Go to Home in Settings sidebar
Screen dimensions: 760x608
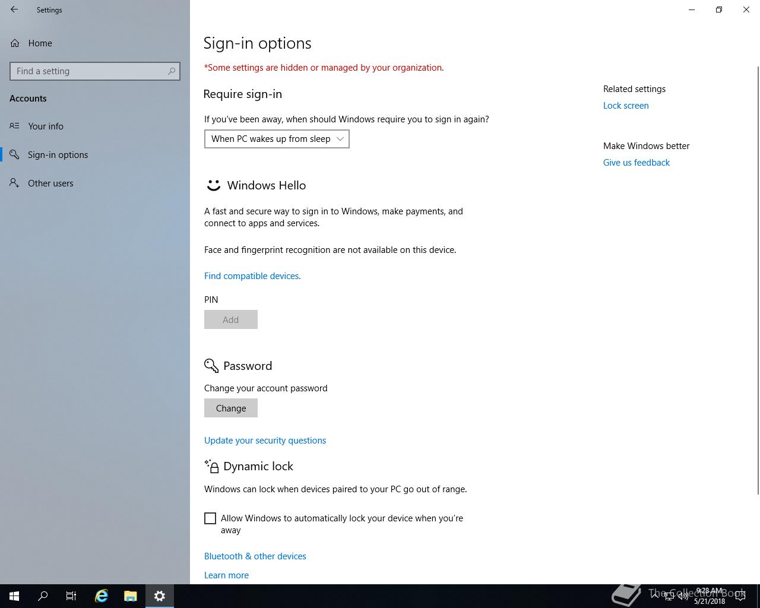click(x=95, y=43)
